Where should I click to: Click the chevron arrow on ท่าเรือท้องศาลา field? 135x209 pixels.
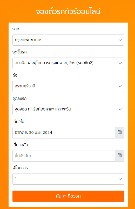point(120,109)
